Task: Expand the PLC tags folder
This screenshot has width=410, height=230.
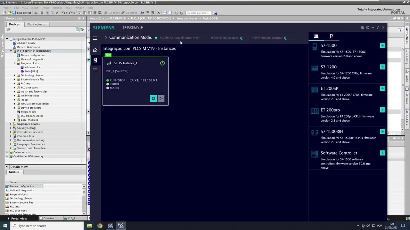Action: coord(15,83)
